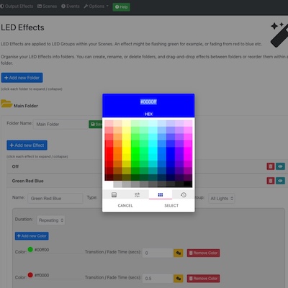
Task: Pick black swatch in grayscale row
Action: pyautogui.click(x=188, y=184)
